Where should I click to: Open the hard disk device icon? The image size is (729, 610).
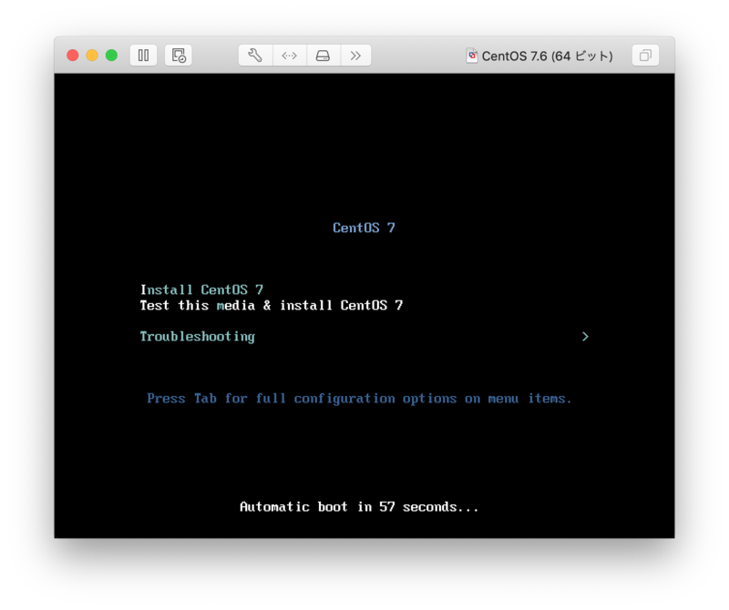tap(323, 56)
